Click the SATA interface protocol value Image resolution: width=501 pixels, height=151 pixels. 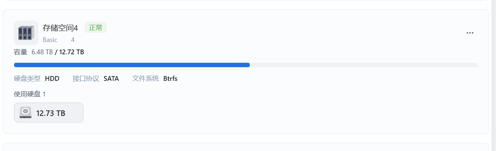[x=111, y=78]
